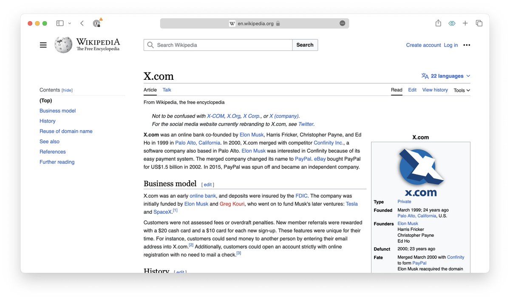Show the tab overview icon

[479, 23]
